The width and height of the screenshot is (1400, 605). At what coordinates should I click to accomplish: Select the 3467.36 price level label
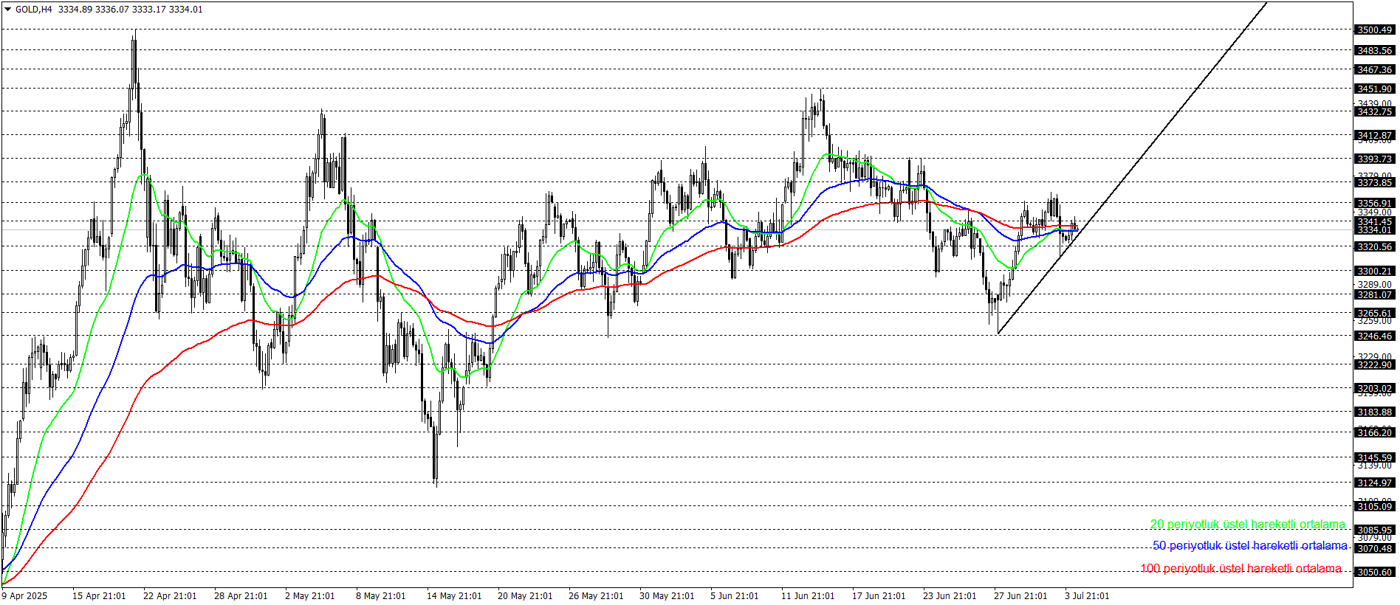pyautogui.click(x=1375, y=70)
